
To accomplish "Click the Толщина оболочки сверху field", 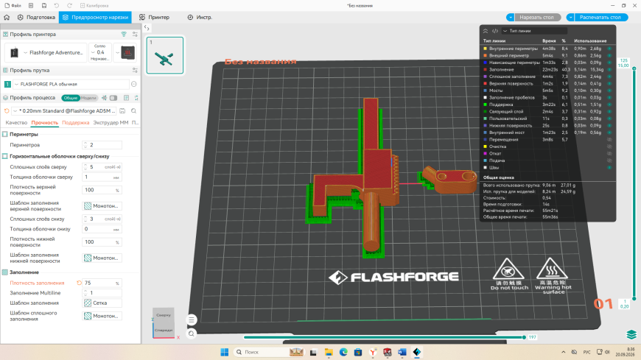I will click(x=102, y=177).
